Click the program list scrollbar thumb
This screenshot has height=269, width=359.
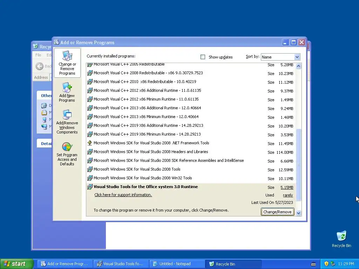click(x=298, y=165)
